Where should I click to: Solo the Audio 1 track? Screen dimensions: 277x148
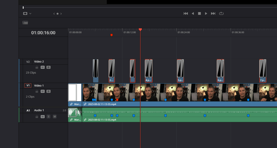tap(48, 117)
